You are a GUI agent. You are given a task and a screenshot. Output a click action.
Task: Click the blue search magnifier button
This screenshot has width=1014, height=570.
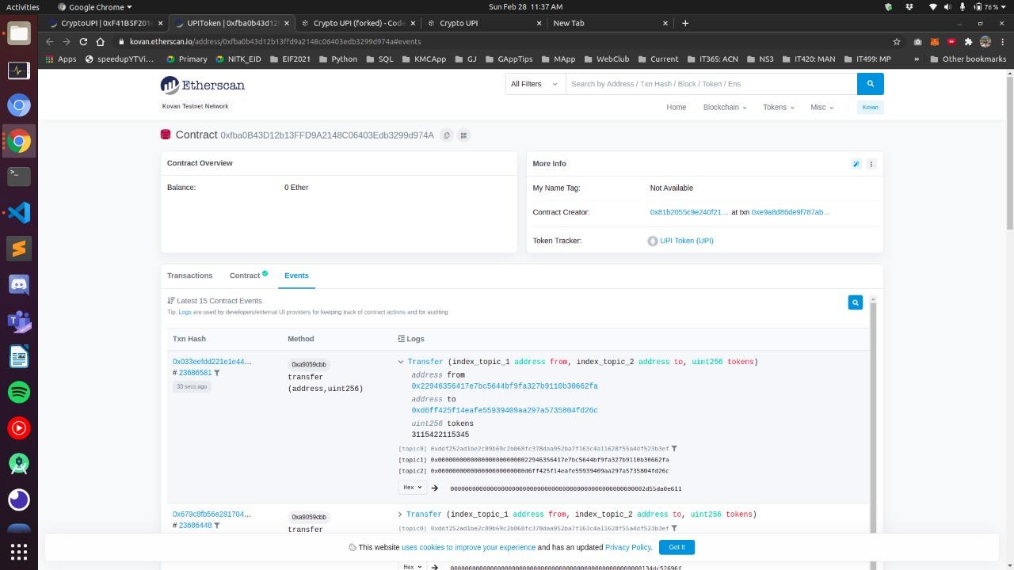[870, 84]
